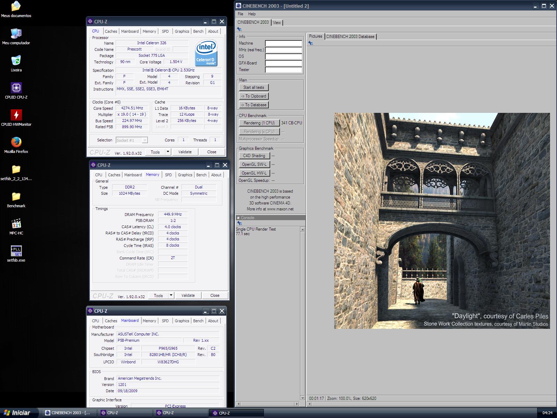Click Console panel header square icon
Screen dimensions: 557x418
(238, 218)
